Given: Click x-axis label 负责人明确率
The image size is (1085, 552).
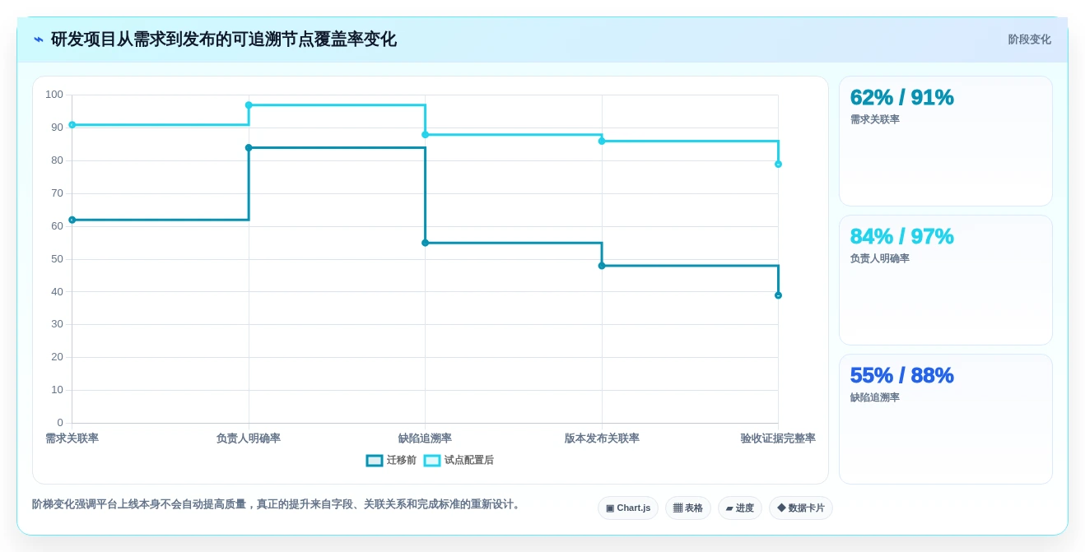Looking at the screenshot, I should [x=249, y=438].
